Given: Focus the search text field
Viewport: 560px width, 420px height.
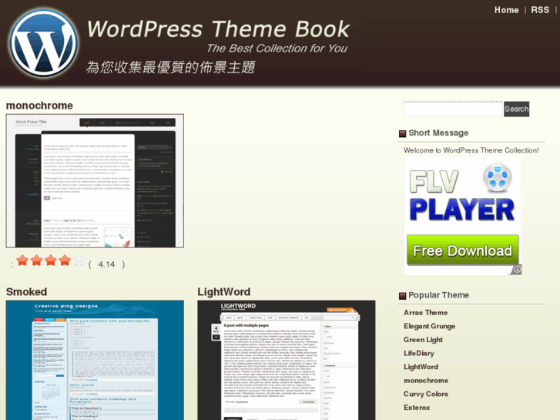Looking at the screenshot, I should pos(453,109).
